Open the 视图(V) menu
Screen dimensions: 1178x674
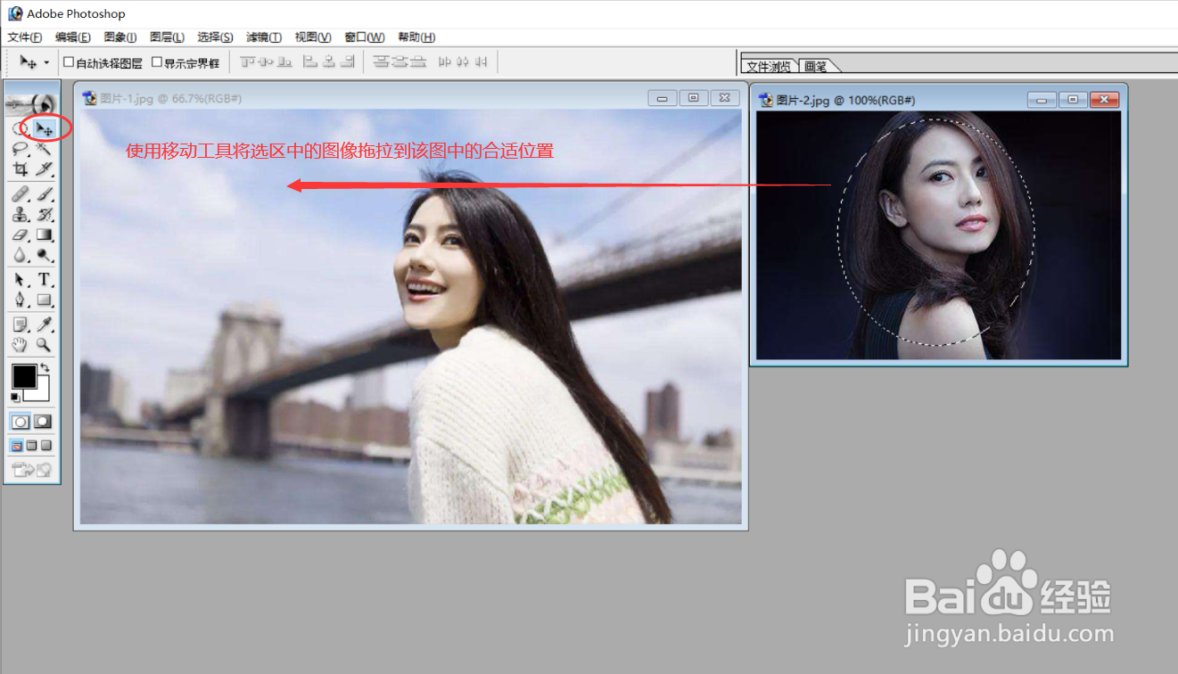pos(312,37)
